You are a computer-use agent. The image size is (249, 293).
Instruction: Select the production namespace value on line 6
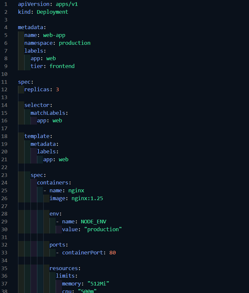(x=75, y=43)
